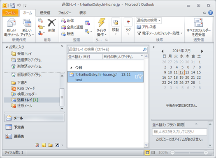Click in 連絡先の検索 contact search box
This screenshot has height=158, width=216.
click(149, 21)
